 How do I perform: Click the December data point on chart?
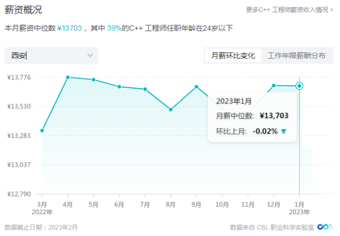[x=274, y=85]
